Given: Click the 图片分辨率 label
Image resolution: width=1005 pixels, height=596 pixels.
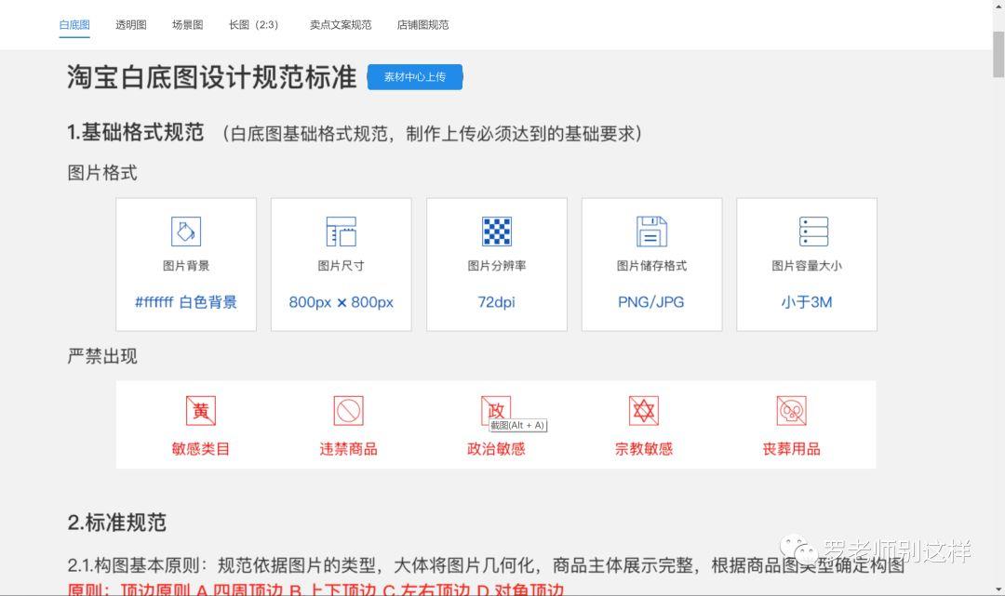Looking at the screenshot, I should coord(497,266).
